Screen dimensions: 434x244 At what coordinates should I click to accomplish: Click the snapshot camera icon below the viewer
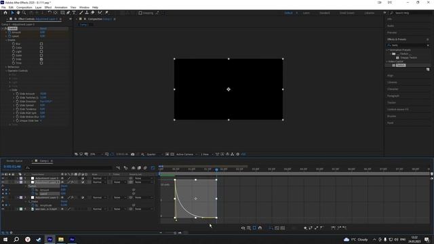click(133, 155)
